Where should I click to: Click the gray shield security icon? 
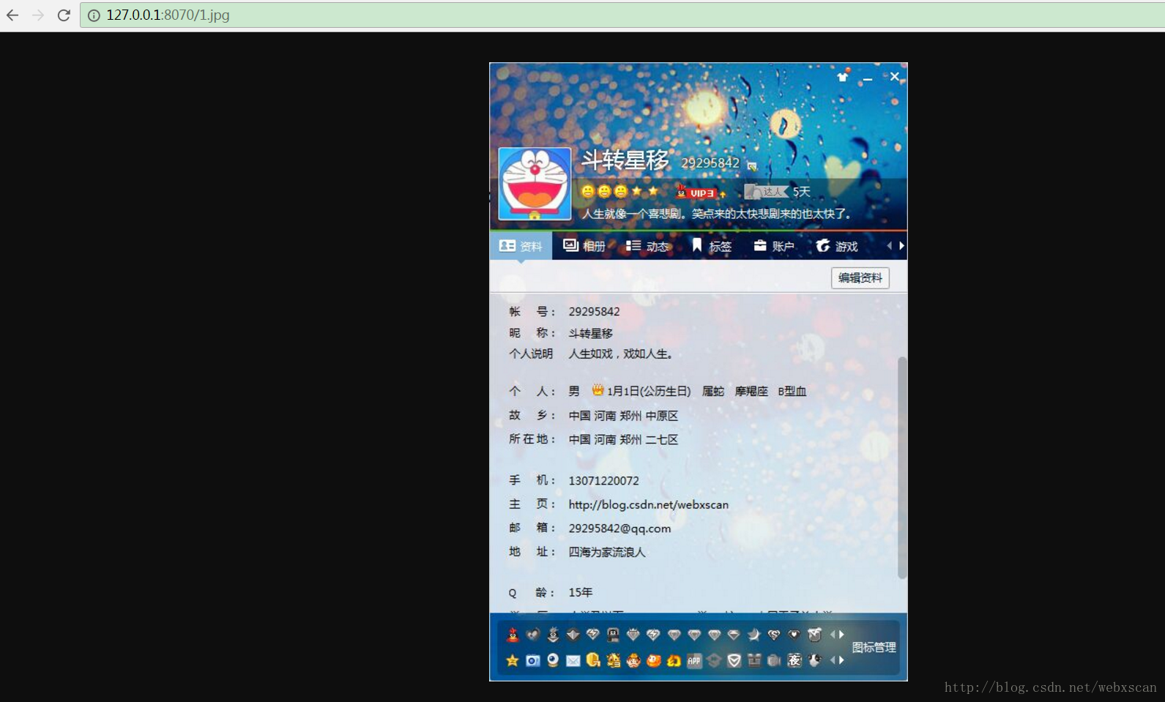pyautogui.click(x=734, y=660)
